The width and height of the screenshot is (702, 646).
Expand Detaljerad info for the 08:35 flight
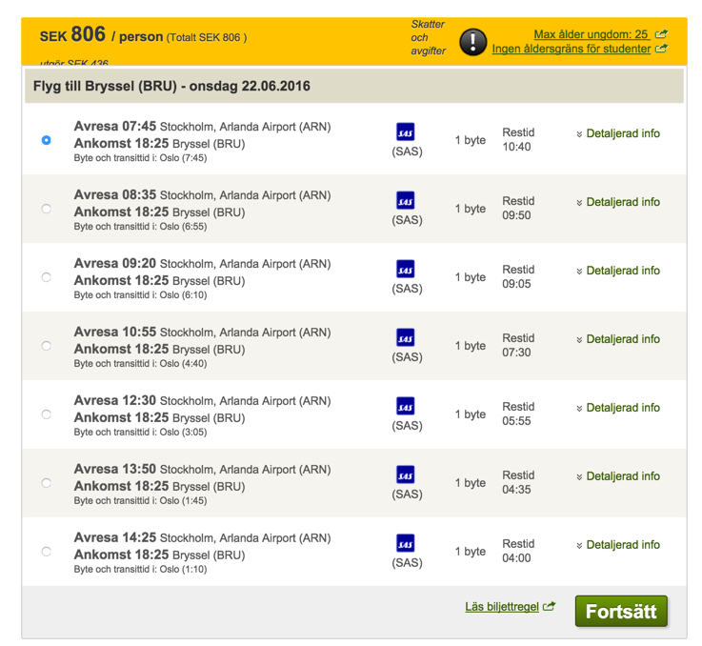618,202
